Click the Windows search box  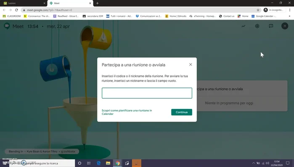tap(42, 163)
